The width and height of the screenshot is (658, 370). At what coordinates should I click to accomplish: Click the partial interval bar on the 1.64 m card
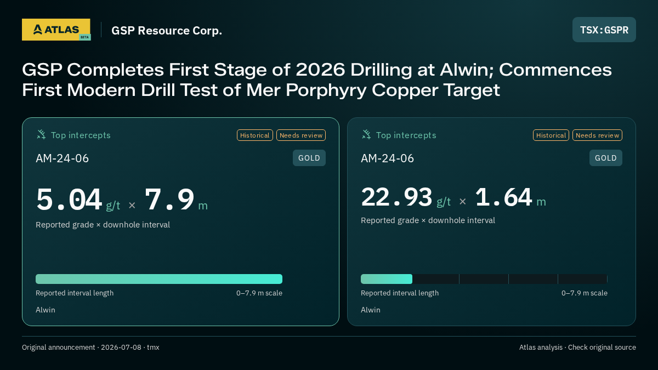pyautogui.click(x=387, y=279)
